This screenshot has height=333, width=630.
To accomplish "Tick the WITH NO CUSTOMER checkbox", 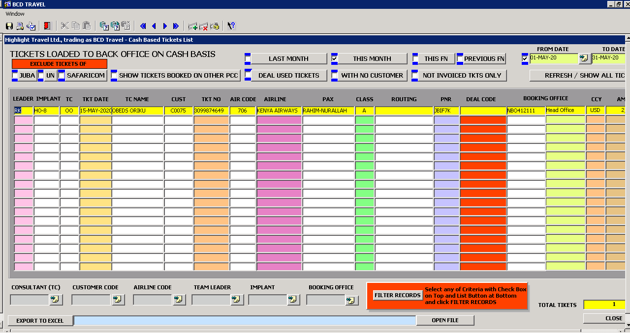I will click(x=335, y=75).
